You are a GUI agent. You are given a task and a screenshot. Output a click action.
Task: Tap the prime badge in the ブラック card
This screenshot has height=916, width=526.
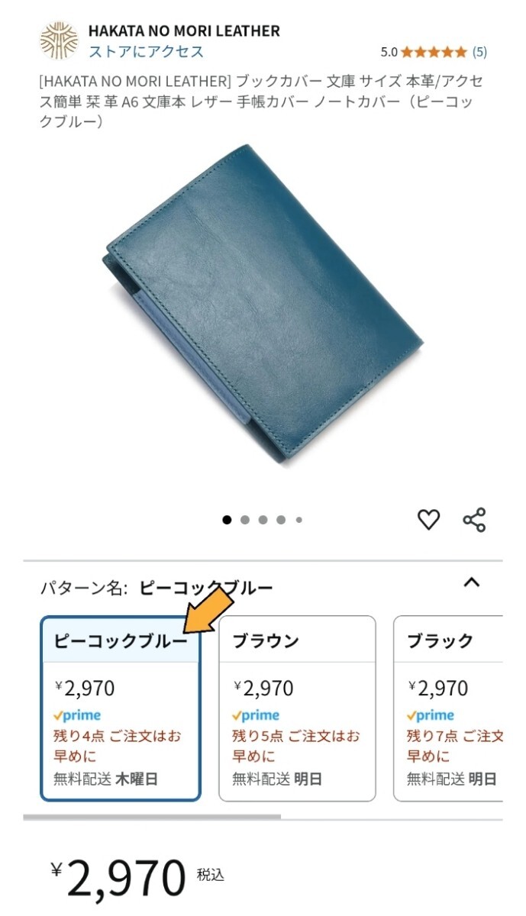pos(430,716)
